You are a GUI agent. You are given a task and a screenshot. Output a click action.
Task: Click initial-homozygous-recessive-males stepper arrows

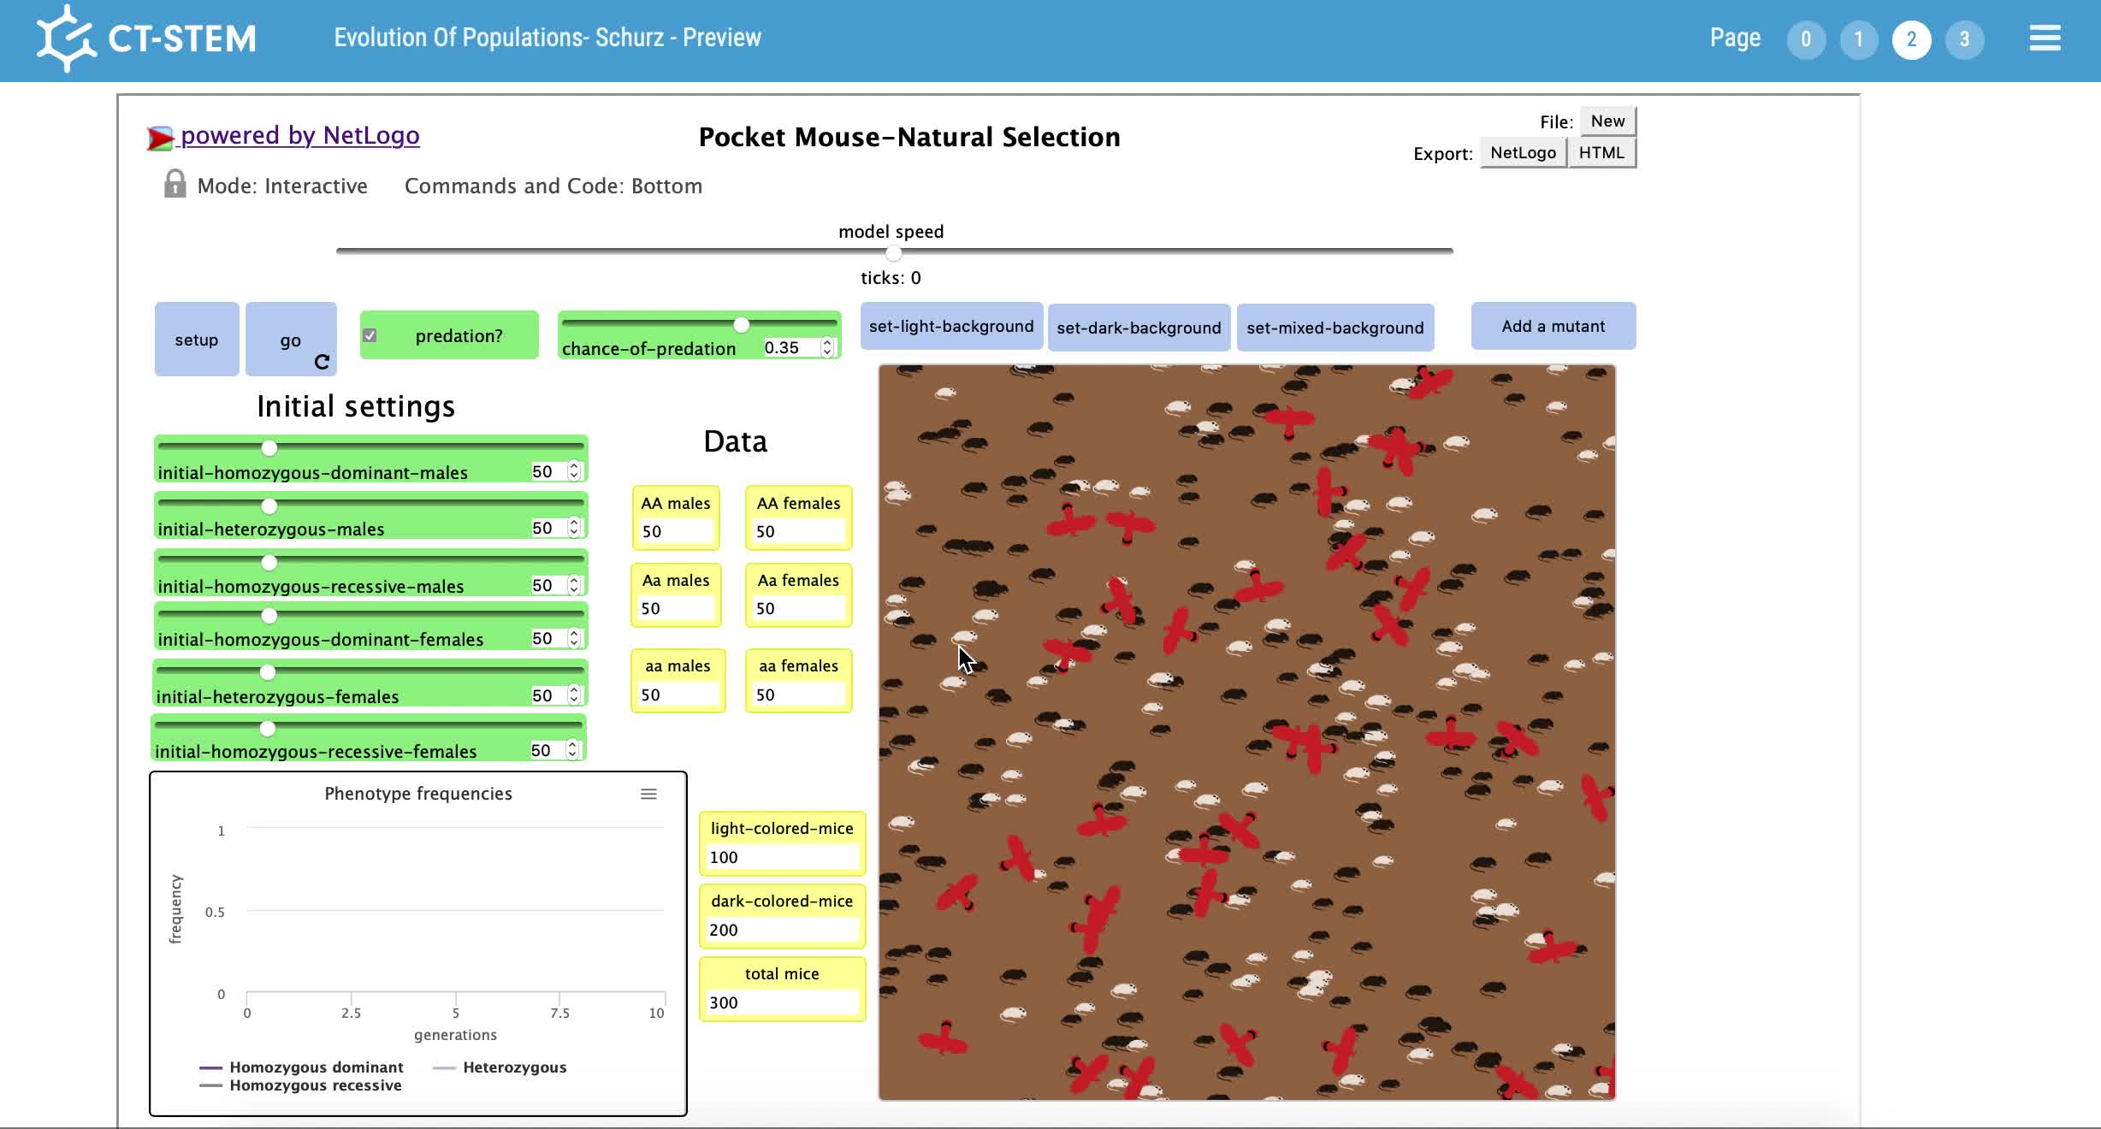[x=574, y=585]
